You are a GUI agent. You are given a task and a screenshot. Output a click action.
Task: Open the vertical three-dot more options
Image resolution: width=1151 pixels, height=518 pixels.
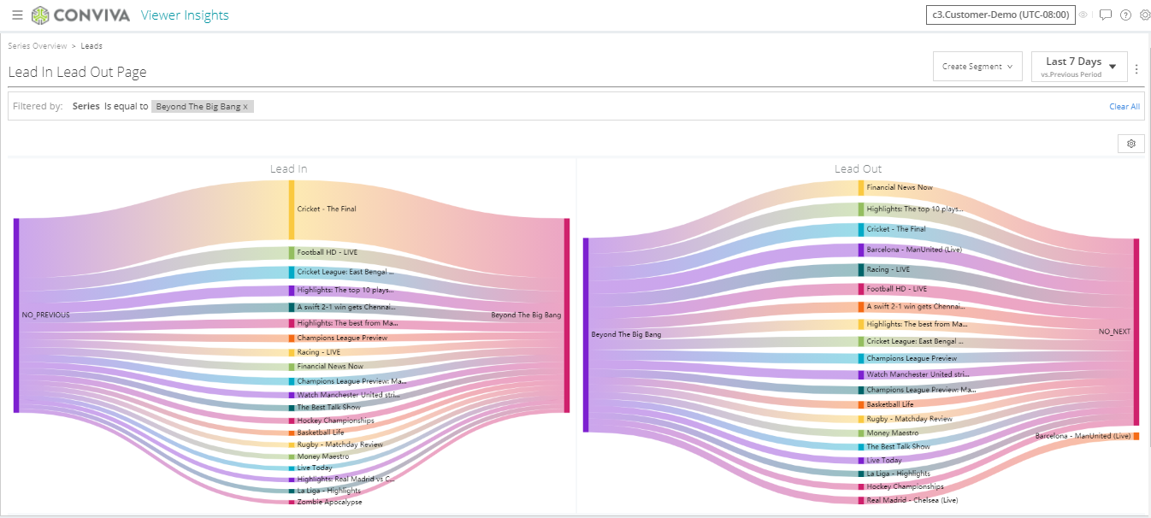pyautogui.click(x=1136, y=69)
